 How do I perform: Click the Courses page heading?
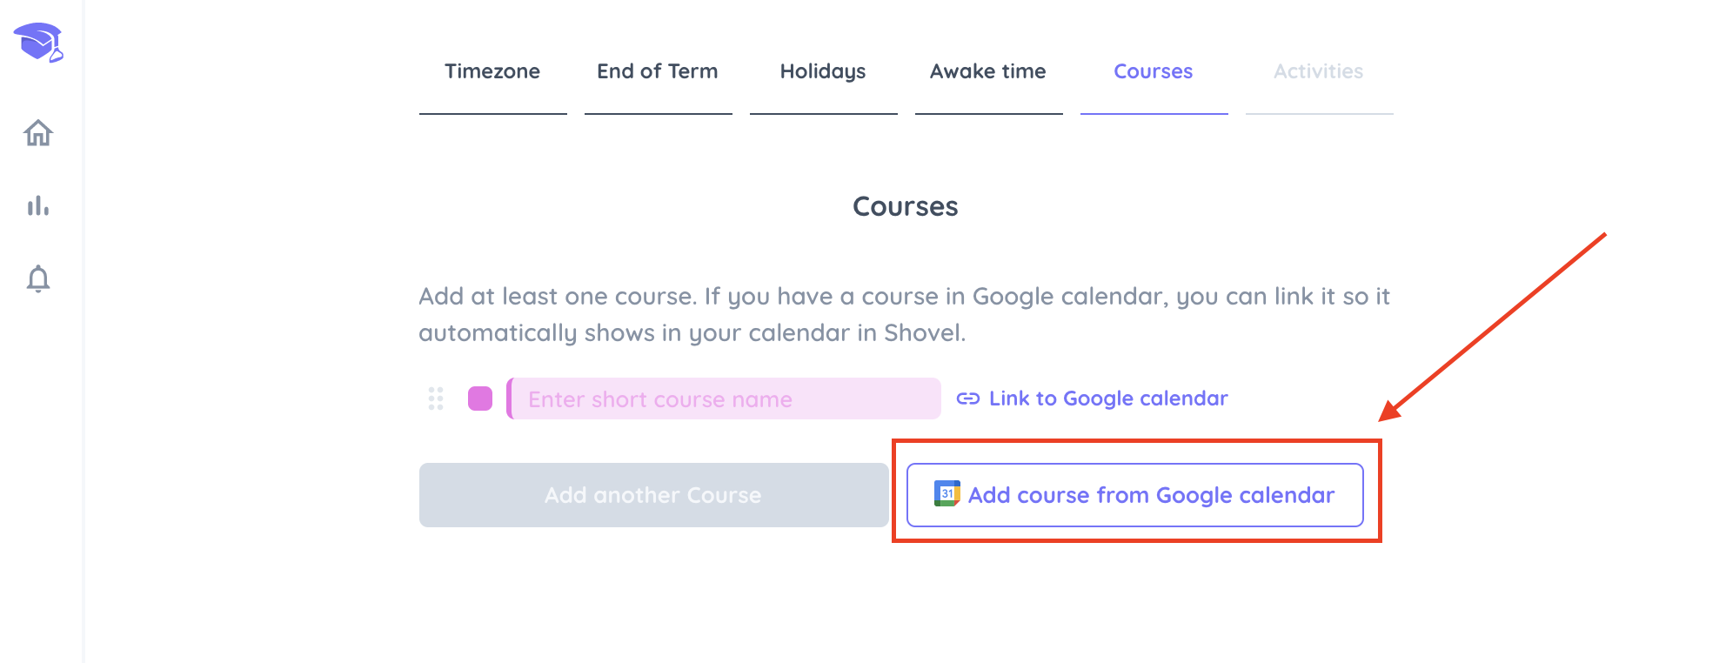(905, 206)
